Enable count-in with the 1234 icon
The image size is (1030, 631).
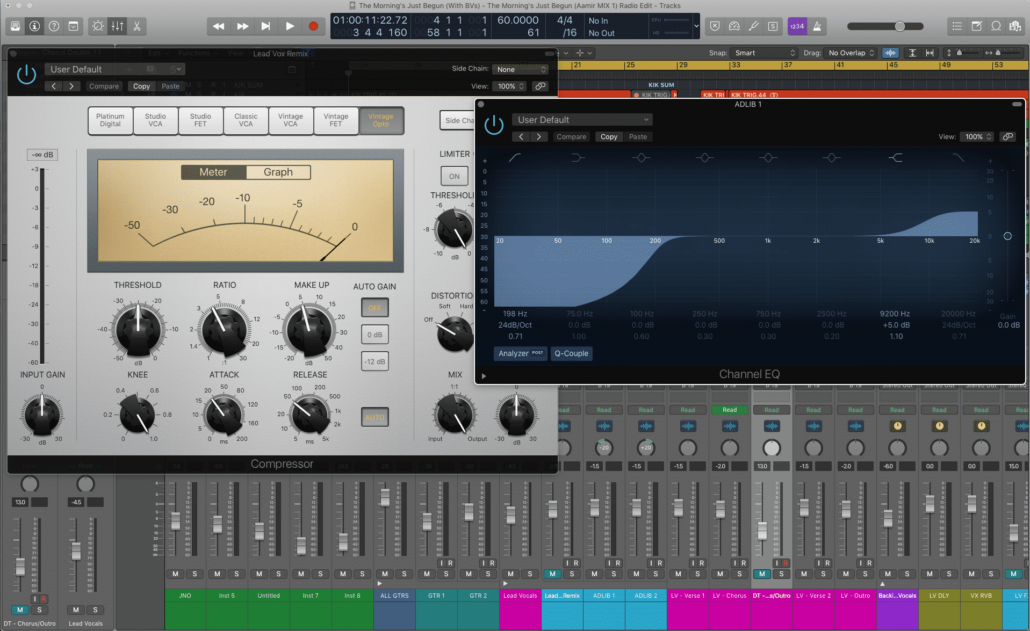(797, 26)
